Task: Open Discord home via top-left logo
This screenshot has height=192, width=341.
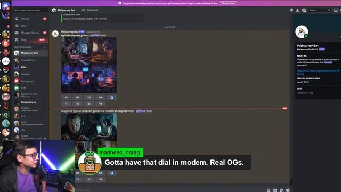Action: point(6,5)
